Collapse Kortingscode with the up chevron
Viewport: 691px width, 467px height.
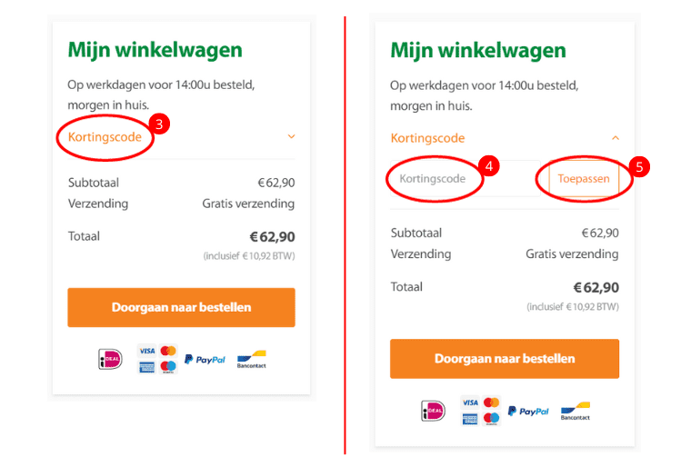pyautogui.click(x=616, y=138)
